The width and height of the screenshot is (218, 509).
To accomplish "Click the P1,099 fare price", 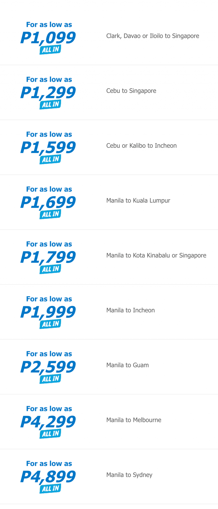I will (x=48, y=38).
